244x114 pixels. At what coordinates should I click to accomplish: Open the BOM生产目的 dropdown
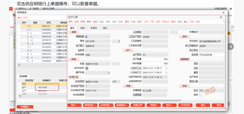pos(108,86)
